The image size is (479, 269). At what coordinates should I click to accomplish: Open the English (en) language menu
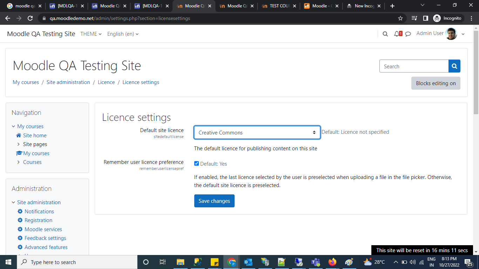click(x=123, y=34)
